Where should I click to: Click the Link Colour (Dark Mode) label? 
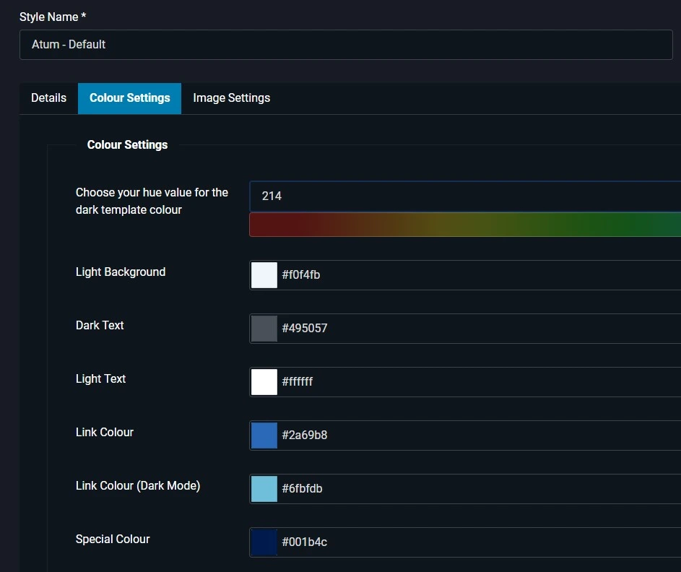(138, 485)
